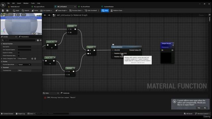Close the Stats panel tab
The width and height of the screenshot is (212, 119).
pyautogui.click(x=58, y=93)
